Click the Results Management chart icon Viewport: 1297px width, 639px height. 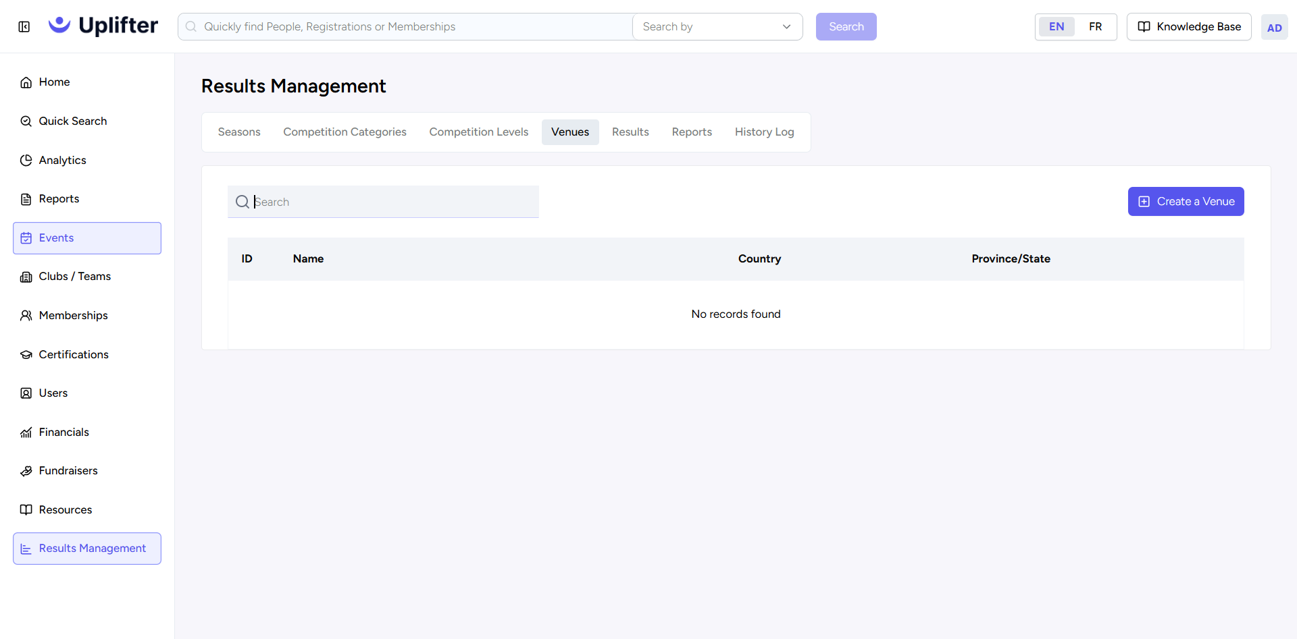pyautogui.click(x=26, y=549)
